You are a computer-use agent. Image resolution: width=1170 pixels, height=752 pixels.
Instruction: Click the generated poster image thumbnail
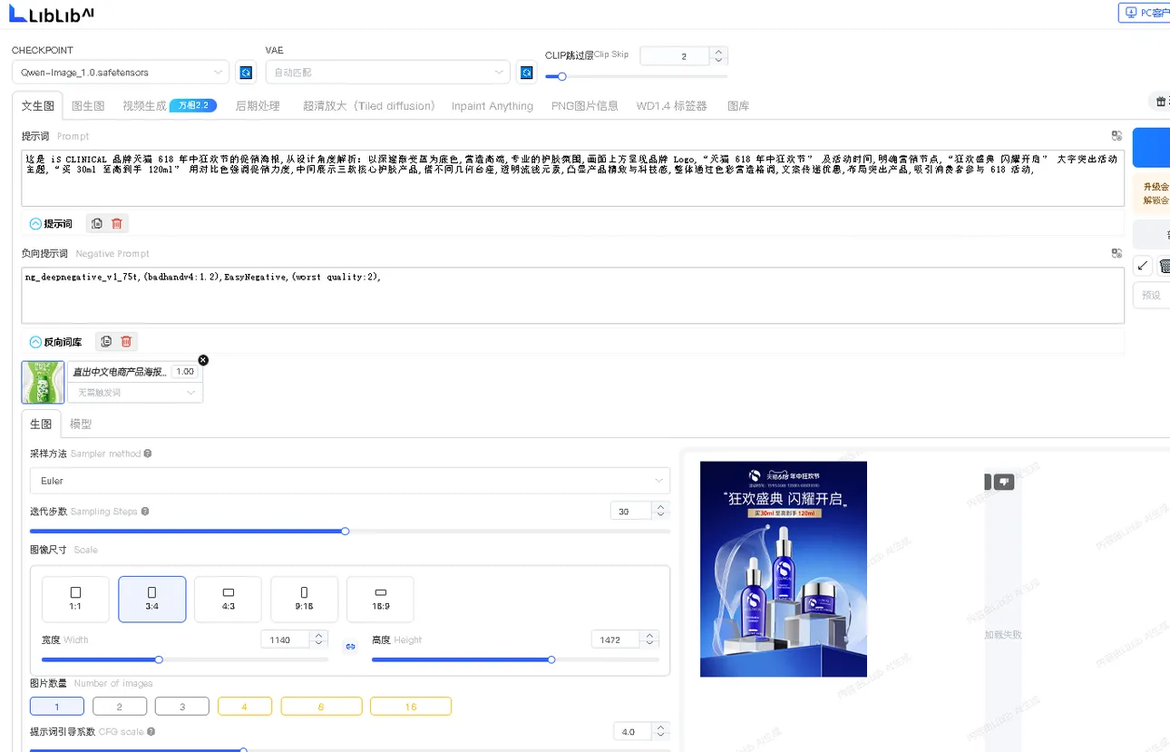(x=783, y=569)
